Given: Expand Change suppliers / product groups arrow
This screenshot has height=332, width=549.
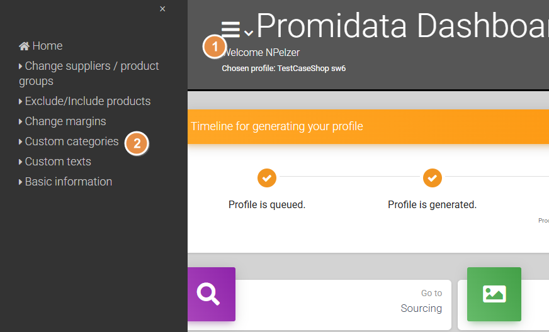Looking at the screenshot, I should coord(21,66).
